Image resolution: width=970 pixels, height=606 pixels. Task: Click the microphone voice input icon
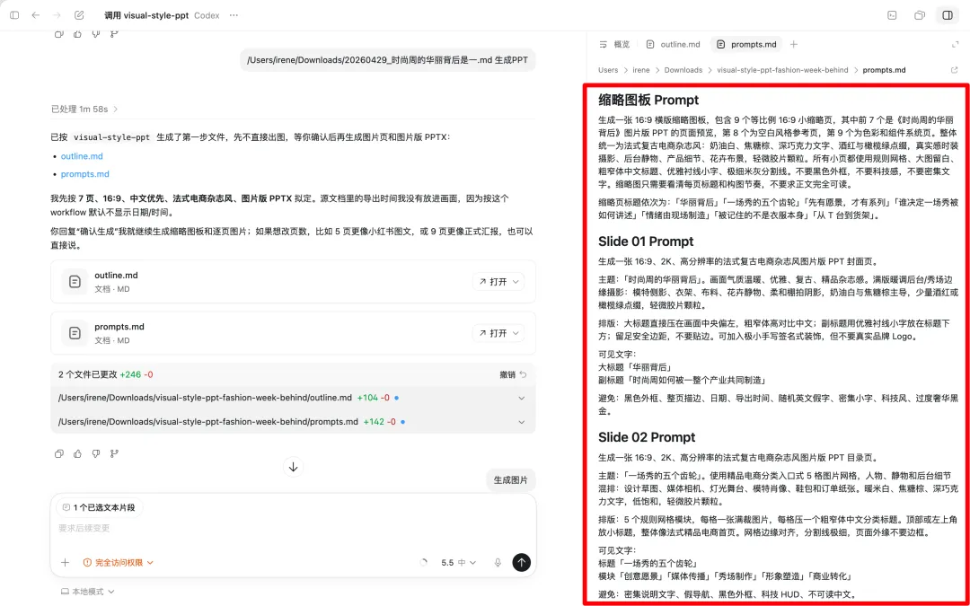click(x=498, y=563)
